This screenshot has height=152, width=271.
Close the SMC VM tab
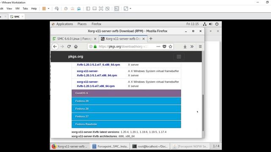(x=22, y=16)
